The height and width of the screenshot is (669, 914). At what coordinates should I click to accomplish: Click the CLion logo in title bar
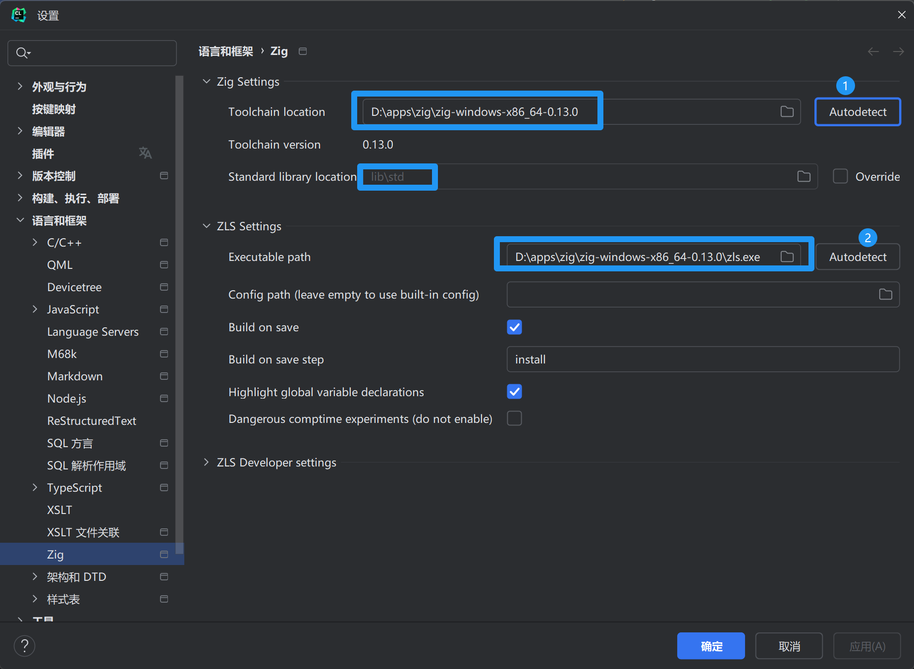(19, 15)
